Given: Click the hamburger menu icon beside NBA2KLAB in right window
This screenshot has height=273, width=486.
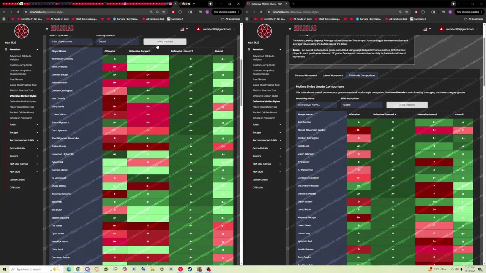Looking at the screenshot, I should [x=290, y=28].
